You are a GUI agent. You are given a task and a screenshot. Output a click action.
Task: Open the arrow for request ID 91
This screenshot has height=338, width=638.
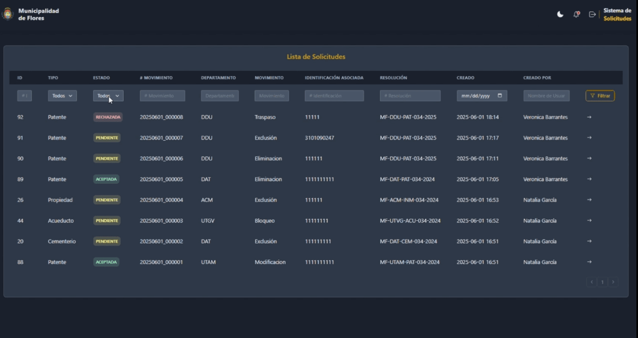(x=589, y=138)
